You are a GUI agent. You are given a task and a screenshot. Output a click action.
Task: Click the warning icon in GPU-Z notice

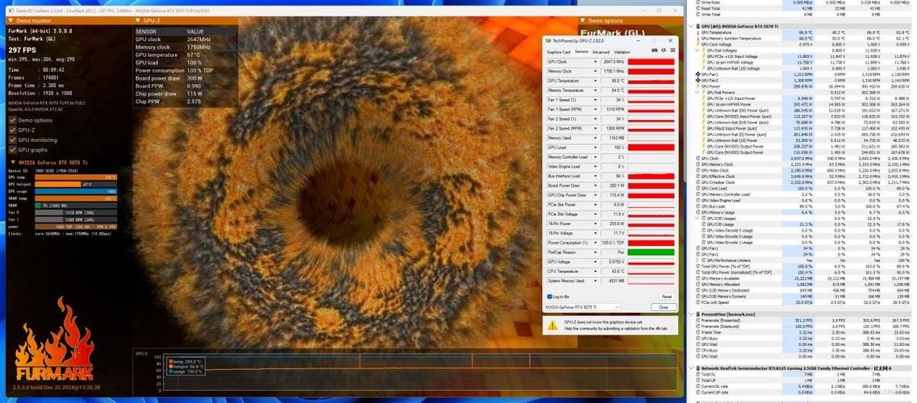[x=552, y=326]
